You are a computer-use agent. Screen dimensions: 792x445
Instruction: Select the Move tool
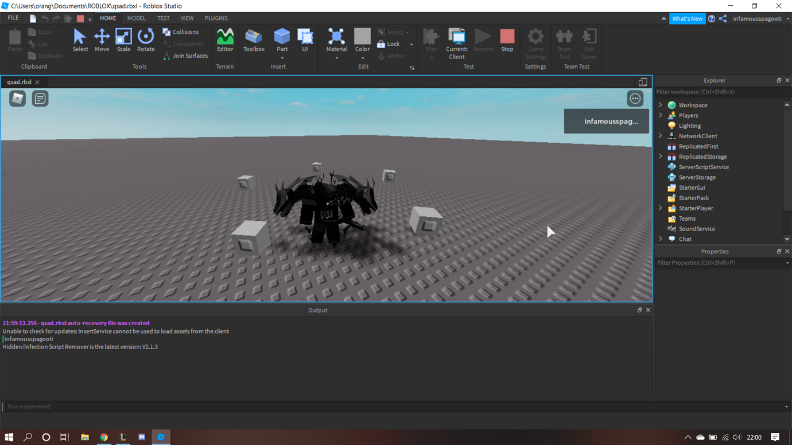[102, 40]
